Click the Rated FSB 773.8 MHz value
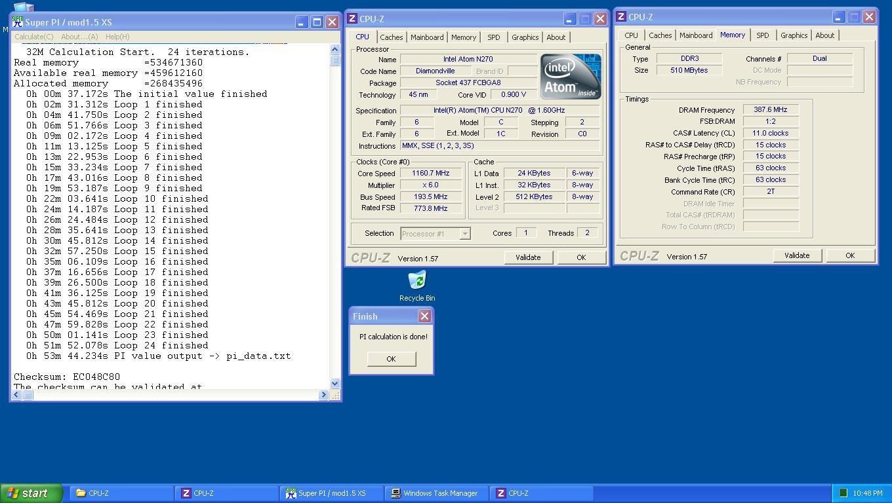 point(430,208)
